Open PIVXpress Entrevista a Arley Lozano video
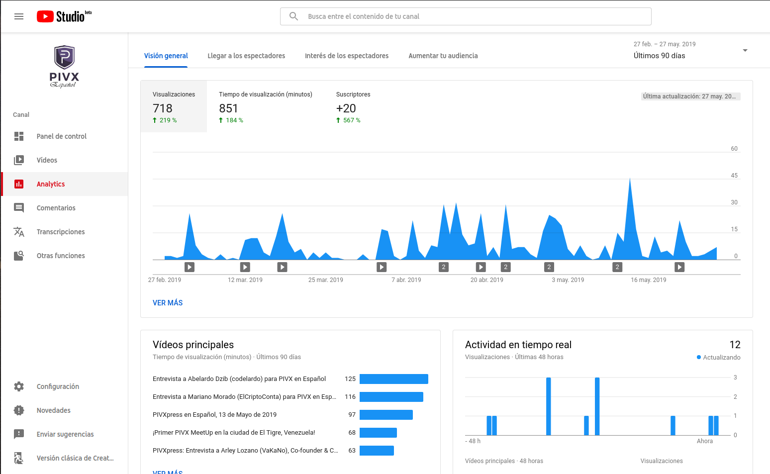The width and height of the screenshot is (770, 474). (x=245, y=451)
